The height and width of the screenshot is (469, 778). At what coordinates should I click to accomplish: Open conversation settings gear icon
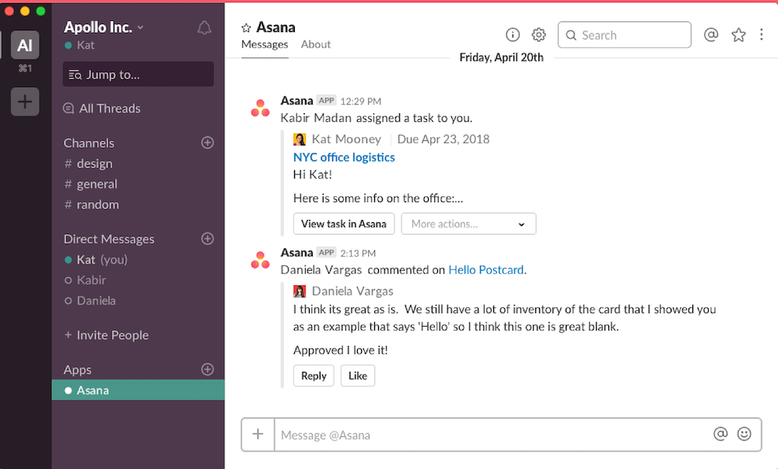coord(539,35)
